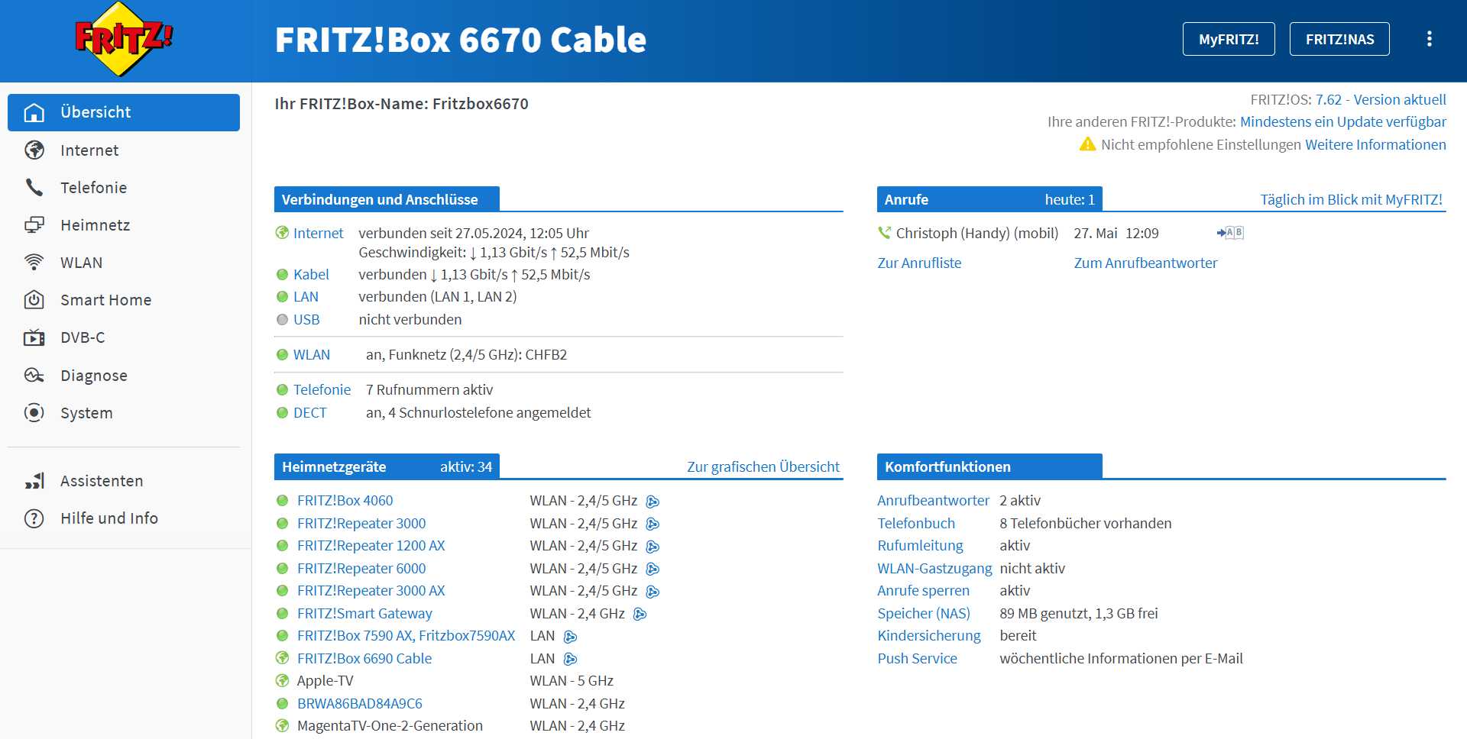Image resolution: width=1467 pixels, height=739 pixels.
Task: Click the Hilfe und Info question-mark icon
Action: [x=34, y=518]
